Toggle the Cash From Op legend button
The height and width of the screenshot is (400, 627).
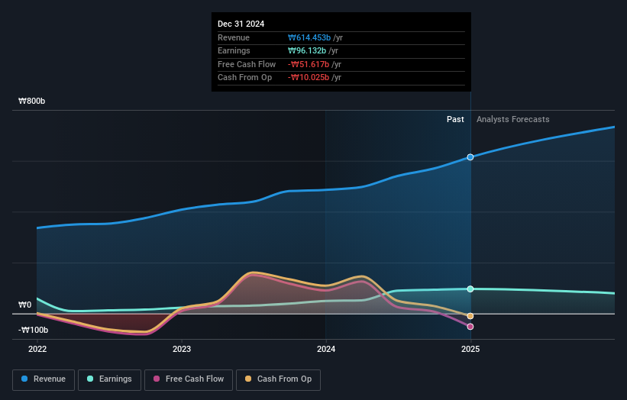[x=278, y=379]
